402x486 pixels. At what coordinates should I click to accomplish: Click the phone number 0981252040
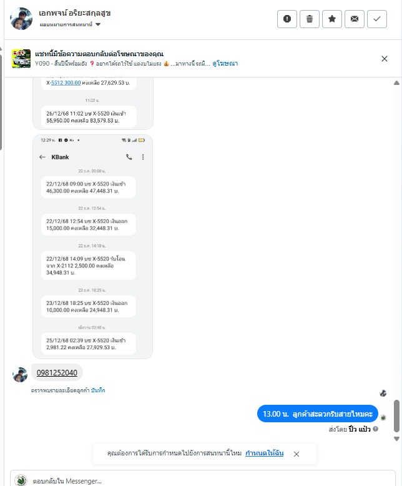pos(57,372)
